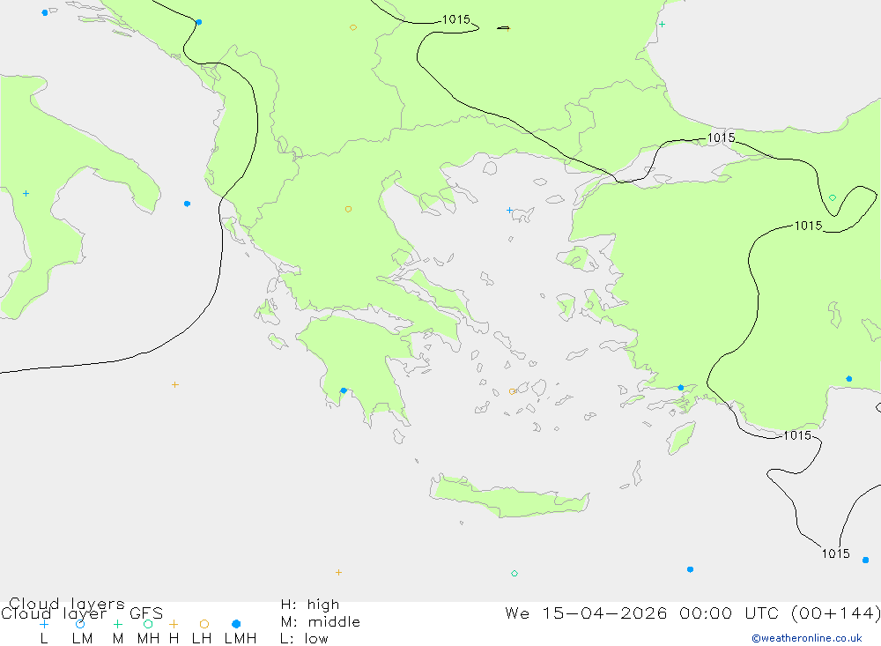The width and height of the screenshot is (881, 646).
Task: Click the green hollow circle MH legend symbol
Action: point(148,624)
